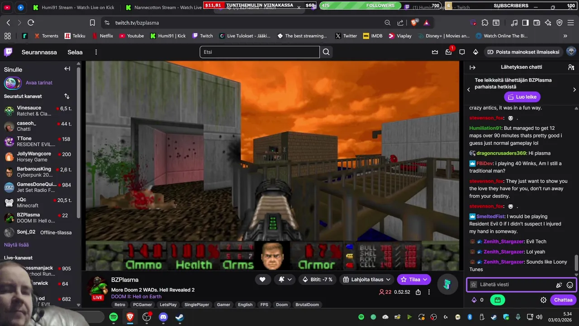Open the browser extensions puzzle icon
The height and width of the screenshot is (326, 579).
(x=485, y=23)
